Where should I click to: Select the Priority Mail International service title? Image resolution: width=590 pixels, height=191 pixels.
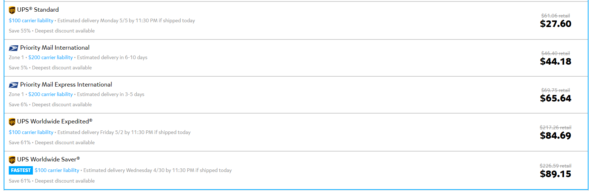point(55,47)
